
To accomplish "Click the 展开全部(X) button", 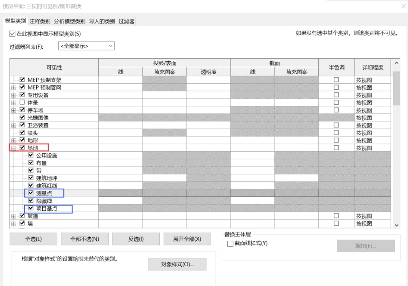I will pyautogui.click(x=187, y=239).
